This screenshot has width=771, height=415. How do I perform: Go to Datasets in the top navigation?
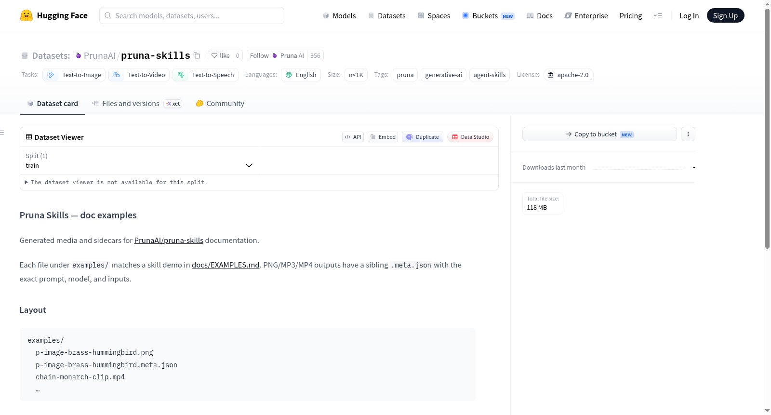coord(386,15)
